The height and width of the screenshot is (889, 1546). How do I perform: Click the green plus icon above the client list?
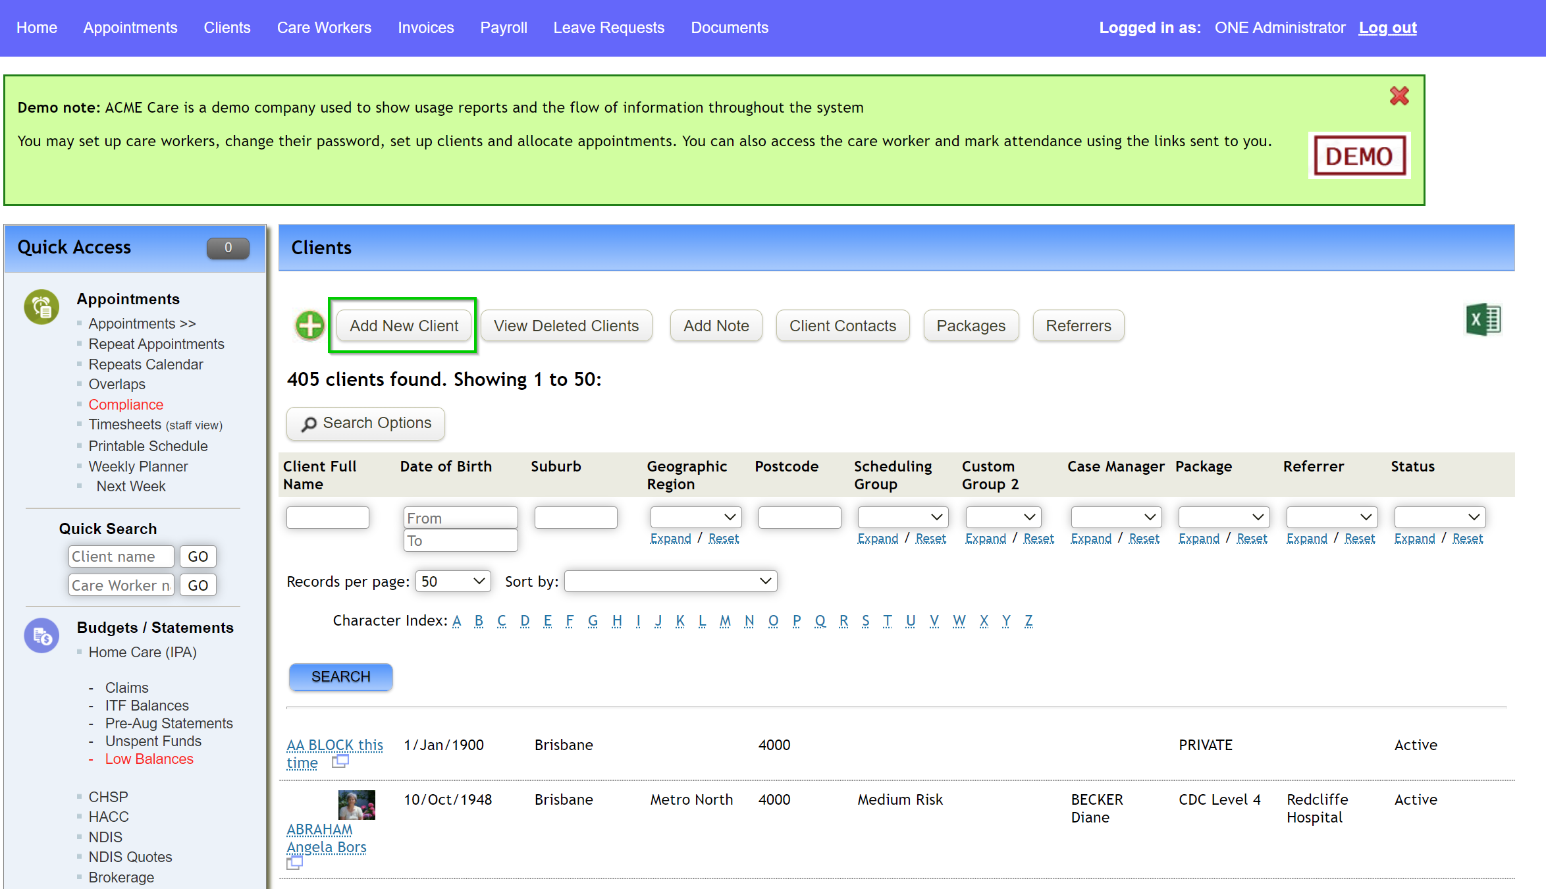pos(309,325)
